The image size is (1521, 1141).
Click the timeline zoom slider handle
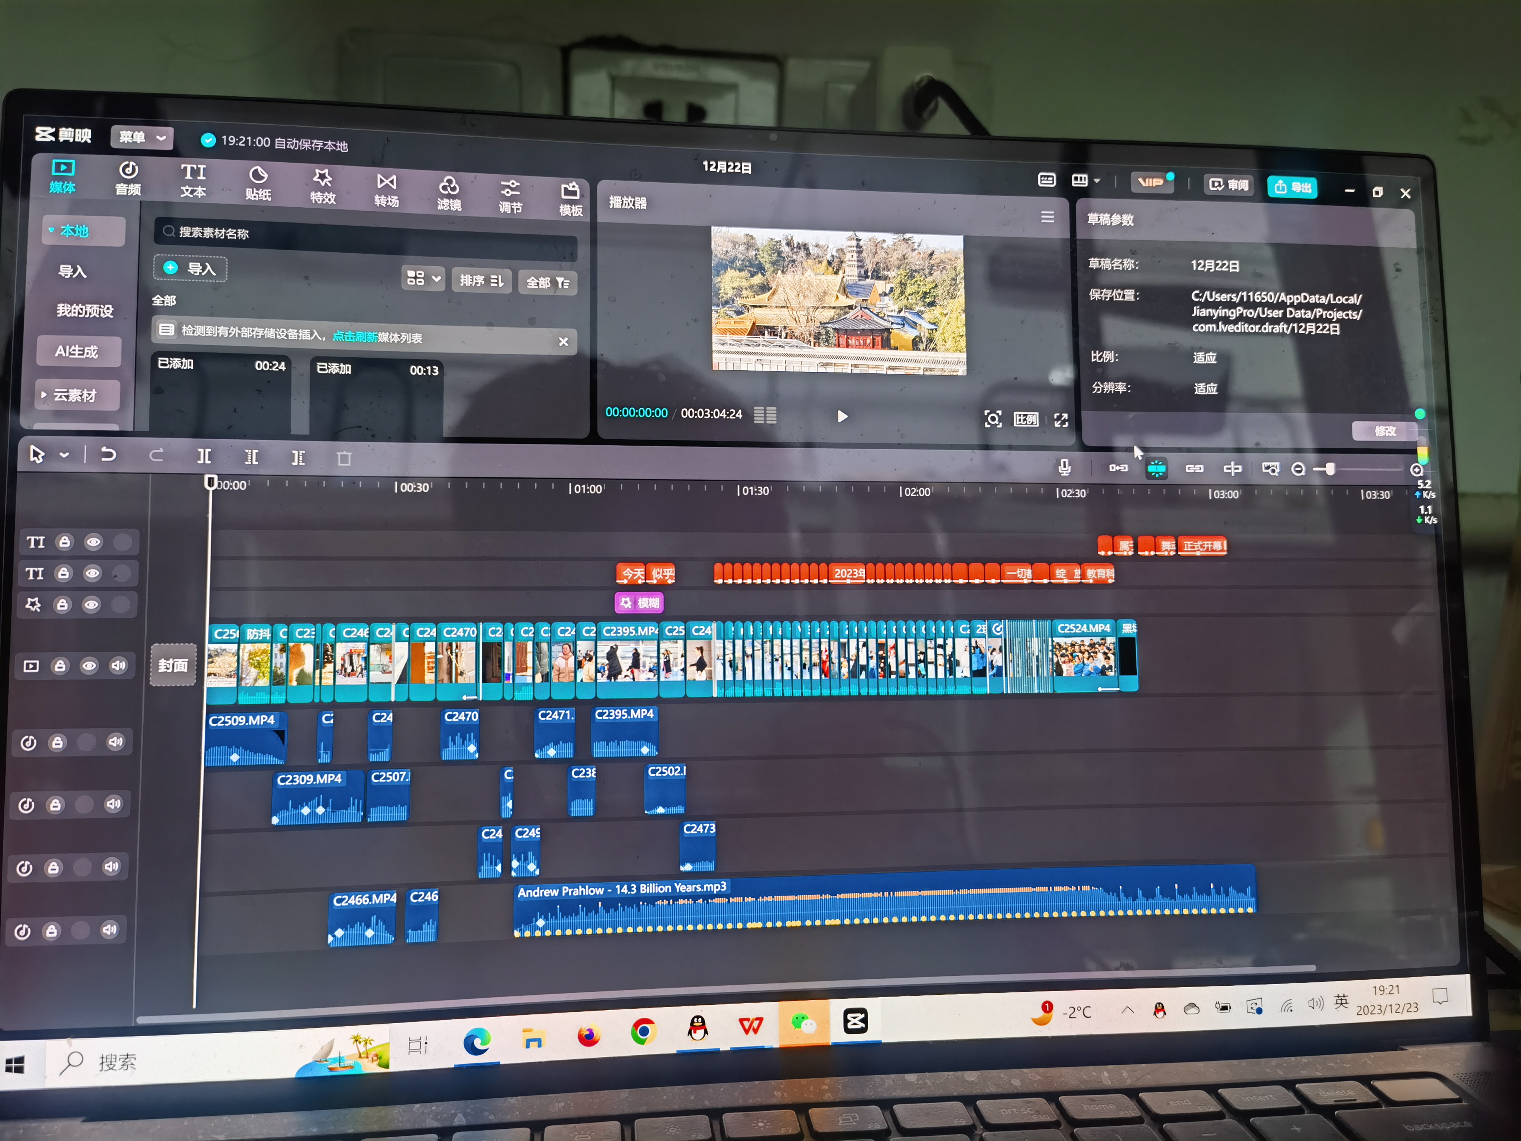point(1330,470)
